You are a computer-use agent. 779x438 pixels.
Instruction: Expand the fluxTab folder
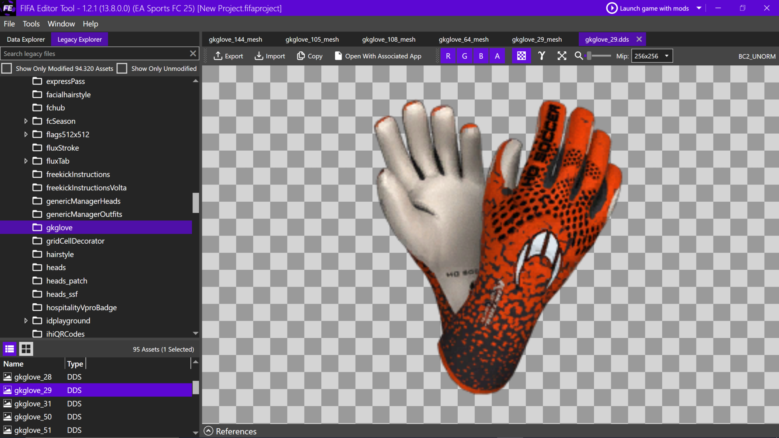tap(26, 161)
